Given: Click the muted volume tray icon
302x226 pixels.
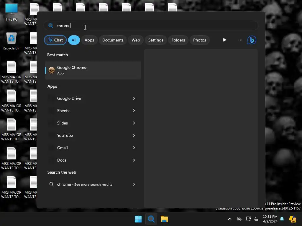Looking at the screenshot, I should 256,219.
